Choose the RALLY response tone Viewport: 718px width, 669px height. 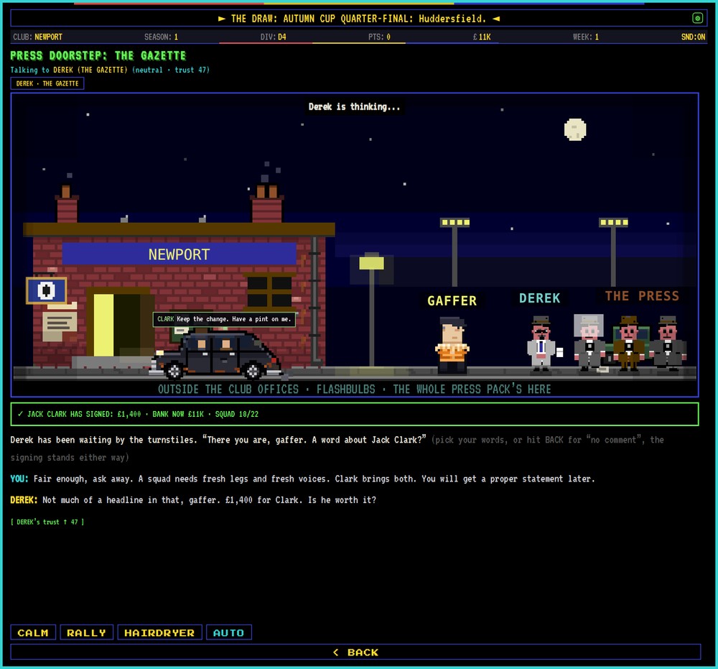coord(87,632)
